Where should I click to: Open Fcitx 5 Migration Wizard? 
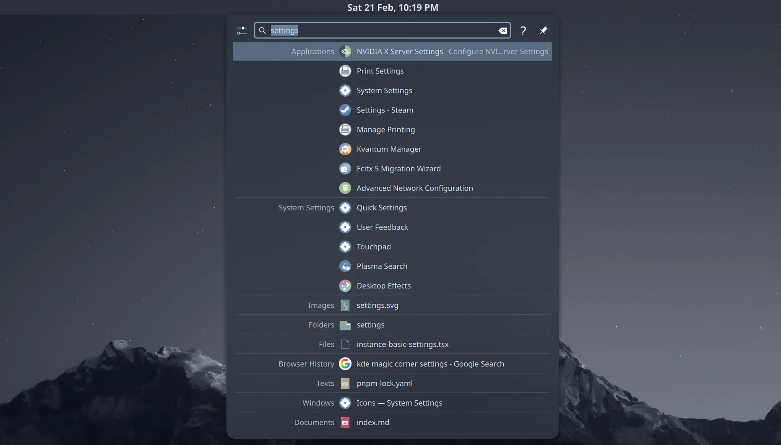point(398,169)
